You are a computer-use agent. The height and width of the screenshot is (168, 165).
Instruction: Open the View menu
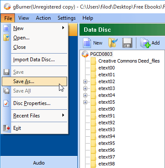pyautogui.click(x=24, y=18)
